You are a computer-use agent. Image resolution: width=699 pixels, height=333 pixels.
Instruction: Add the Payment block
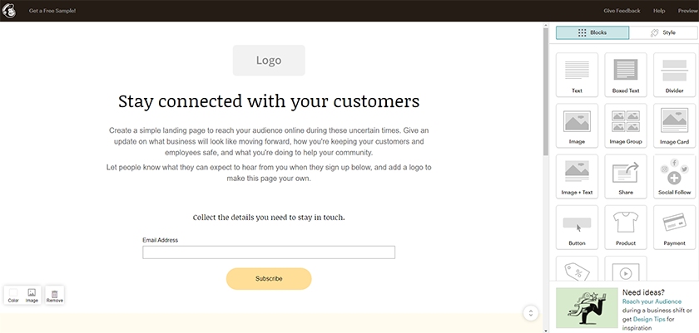(x=674, y=228)
